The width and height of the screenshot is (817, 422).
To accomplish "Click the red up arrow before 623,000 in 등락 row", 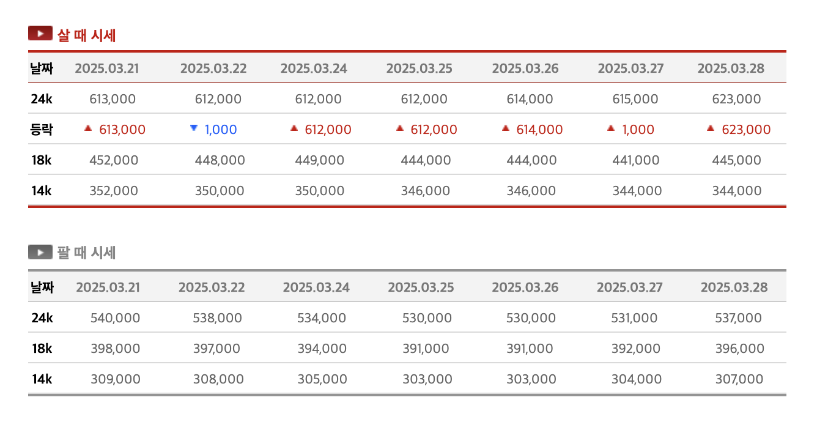I will coord(711,128).
